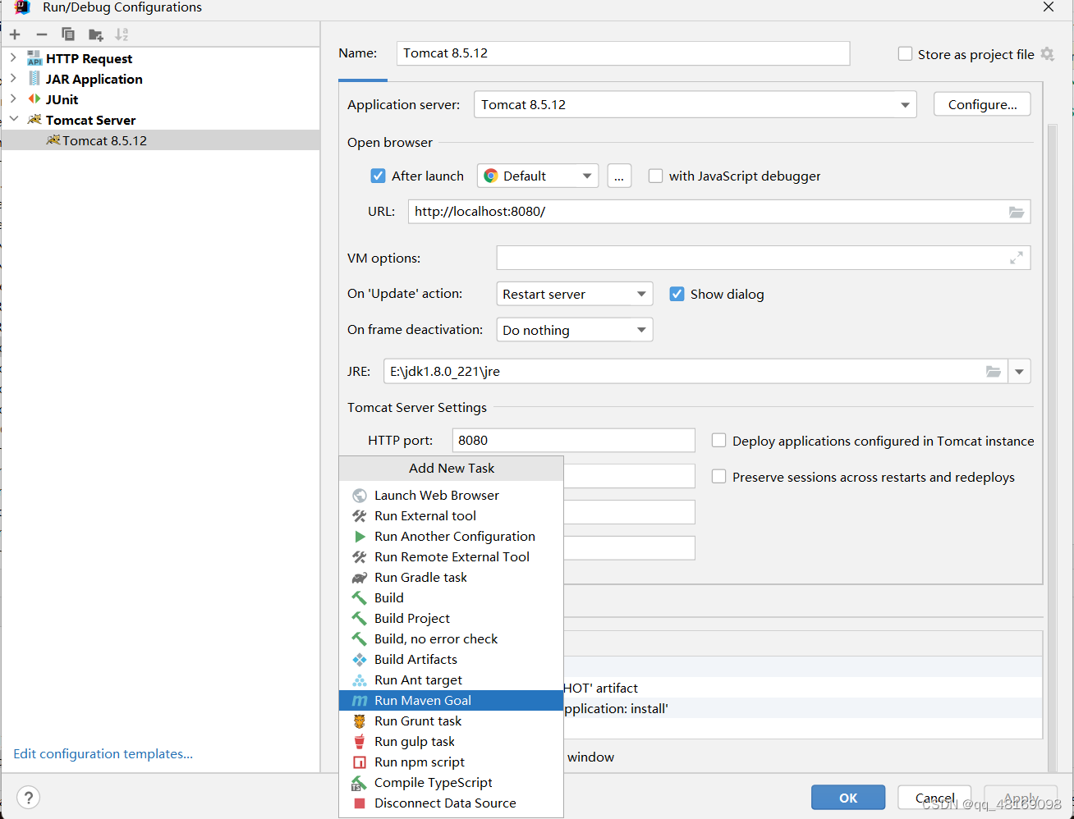1074x819 pixels.
Task: Click the Run Ant target icon
Action: [x=360, y=680]
